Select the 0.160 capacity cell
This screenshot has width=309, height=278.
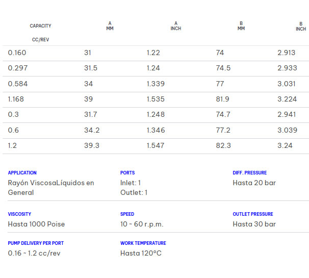pyautogui.click(x=17, y=53)
